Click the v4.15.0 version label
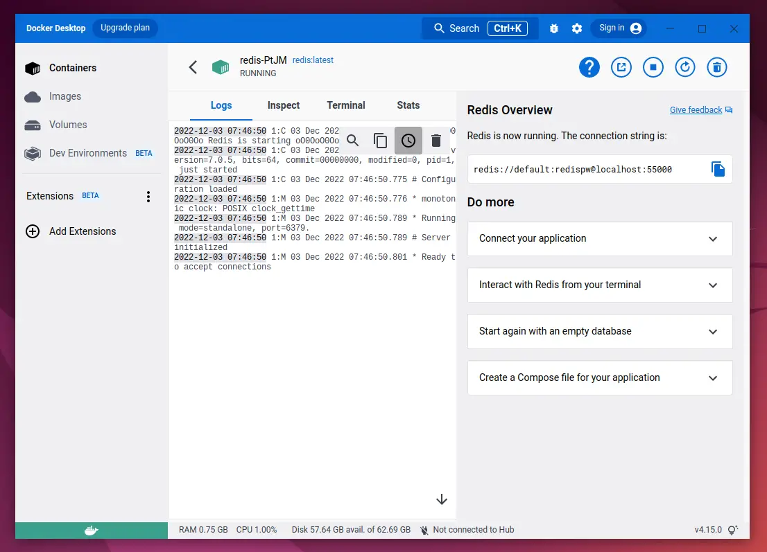Image resolution: width=767 pixels, height=552 pixels. pyautogui.click(x=708, y=530)
